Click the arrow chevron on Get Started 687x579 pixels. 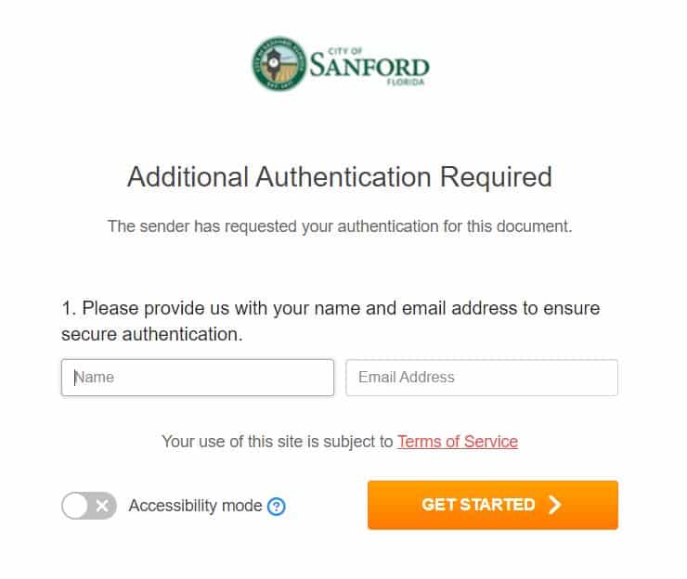(x=554, y=505)
